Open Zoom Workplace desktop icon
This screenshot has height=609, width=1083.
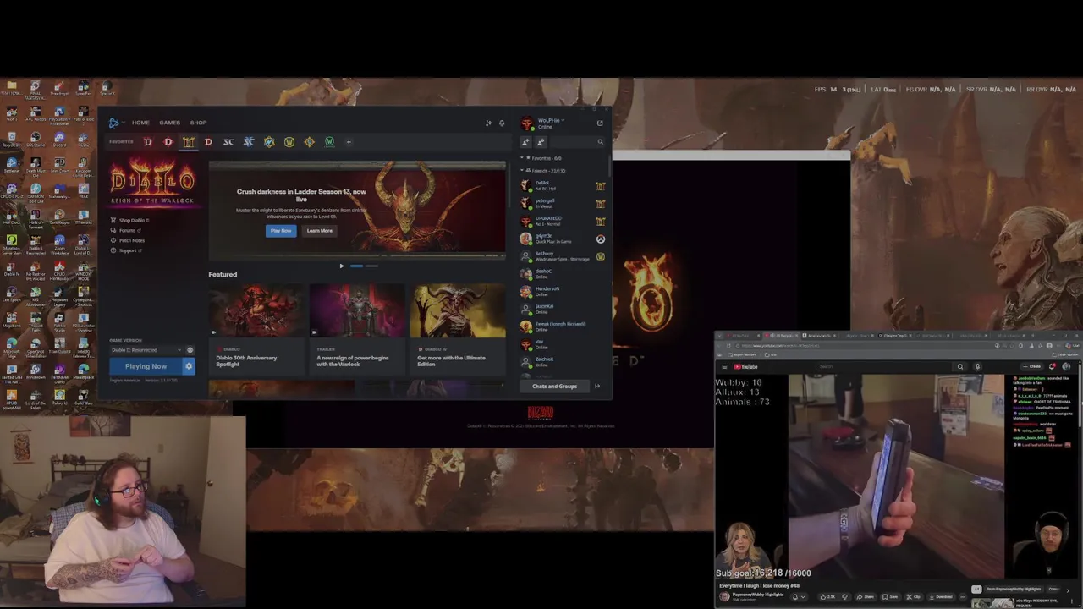click(x=60, y=244)
